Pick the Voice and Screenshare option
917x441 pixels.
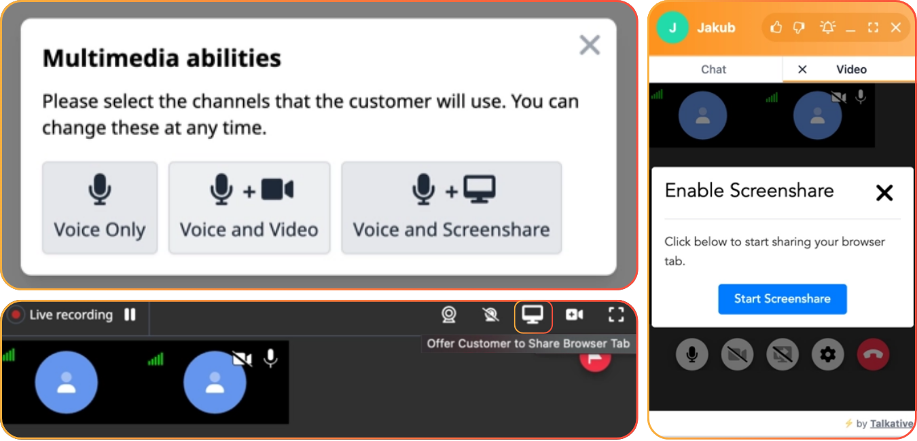point(451,208)
